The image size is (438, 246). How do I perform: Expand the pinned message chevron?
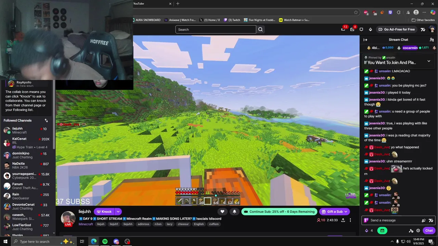pos(429,61)
